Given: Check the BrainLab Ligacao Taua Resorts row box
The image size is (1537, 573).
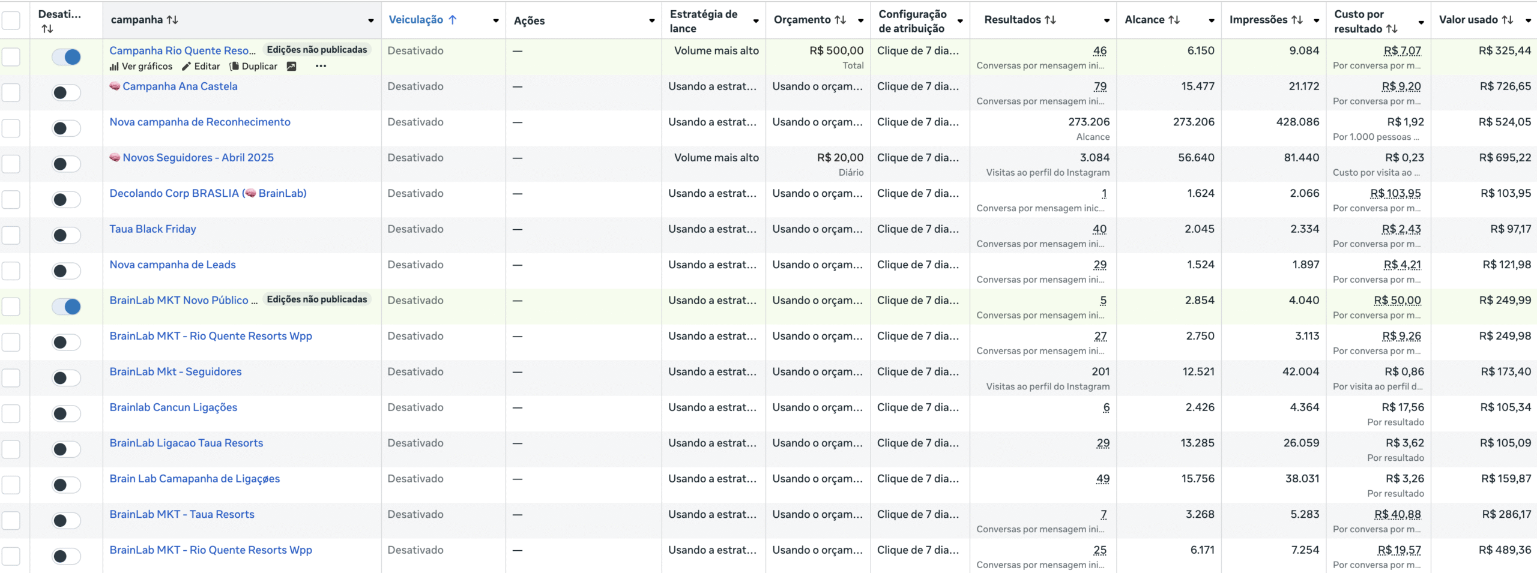Looking at the screenshot, I should tap(11, 449).
